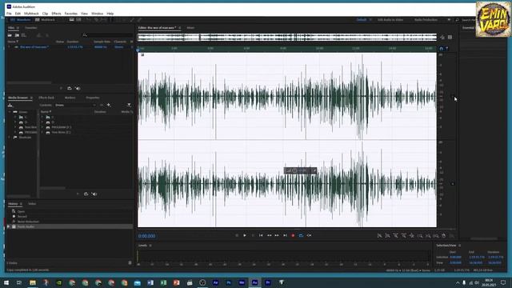
Task: Click the play preview icon under Files list
Action: 61,88
